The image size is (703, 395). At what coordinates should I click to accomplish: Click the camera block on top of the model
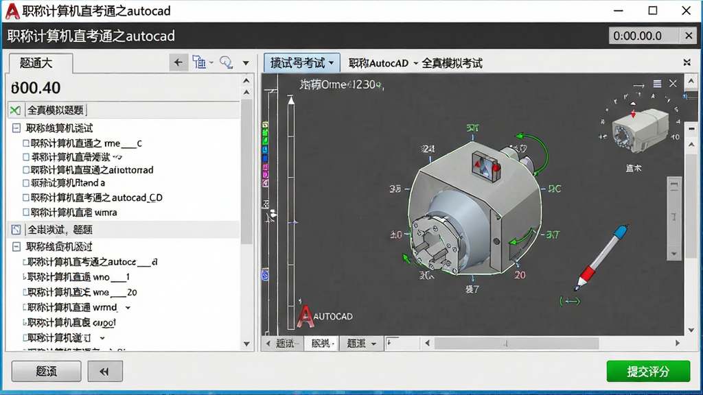487,166
